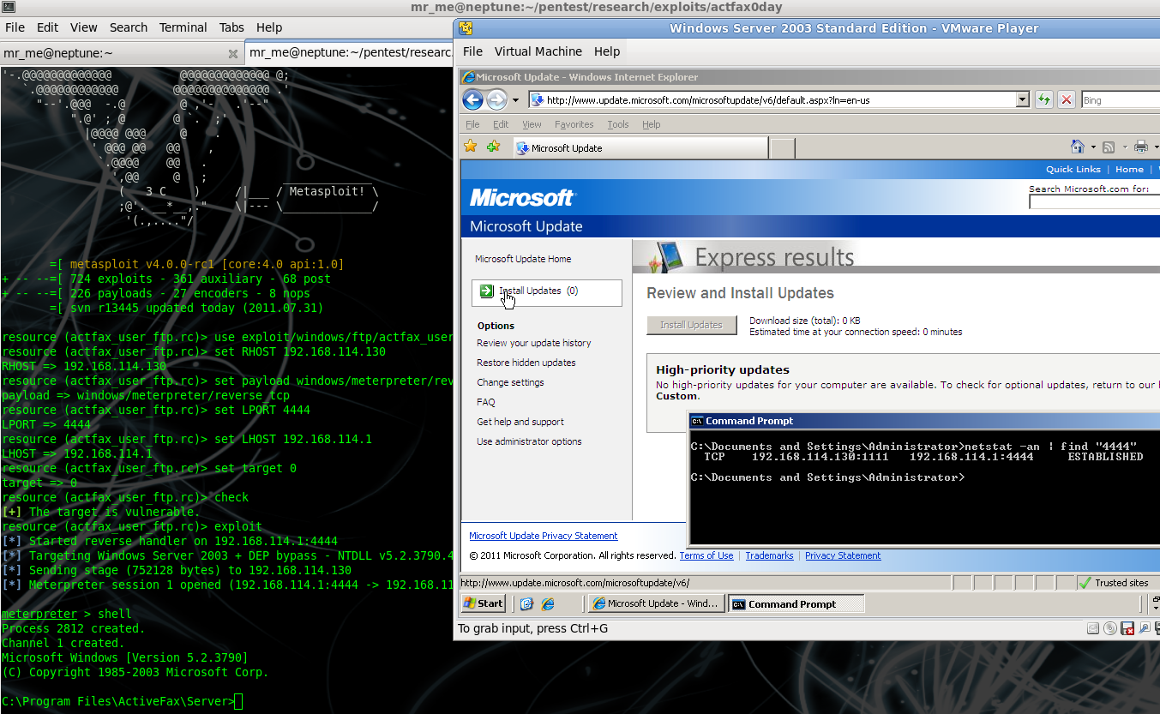
Task: Click the Windows Start button
Action: 484,603
